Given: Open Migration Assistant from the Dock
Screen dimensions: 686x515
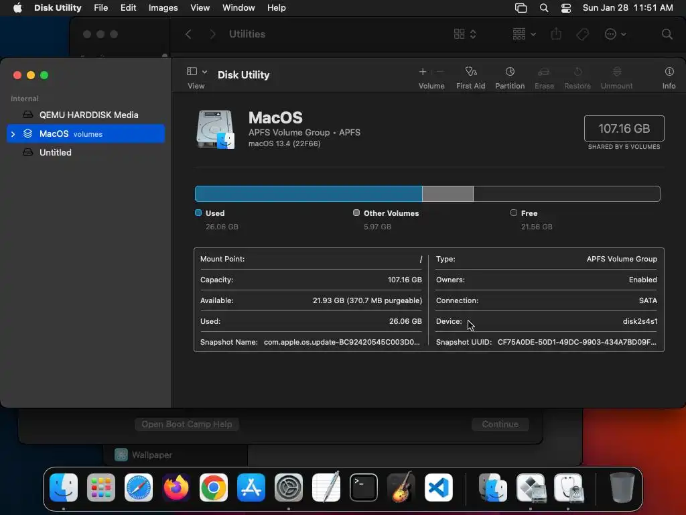Looking at the screenshot, I should point(493,488).
